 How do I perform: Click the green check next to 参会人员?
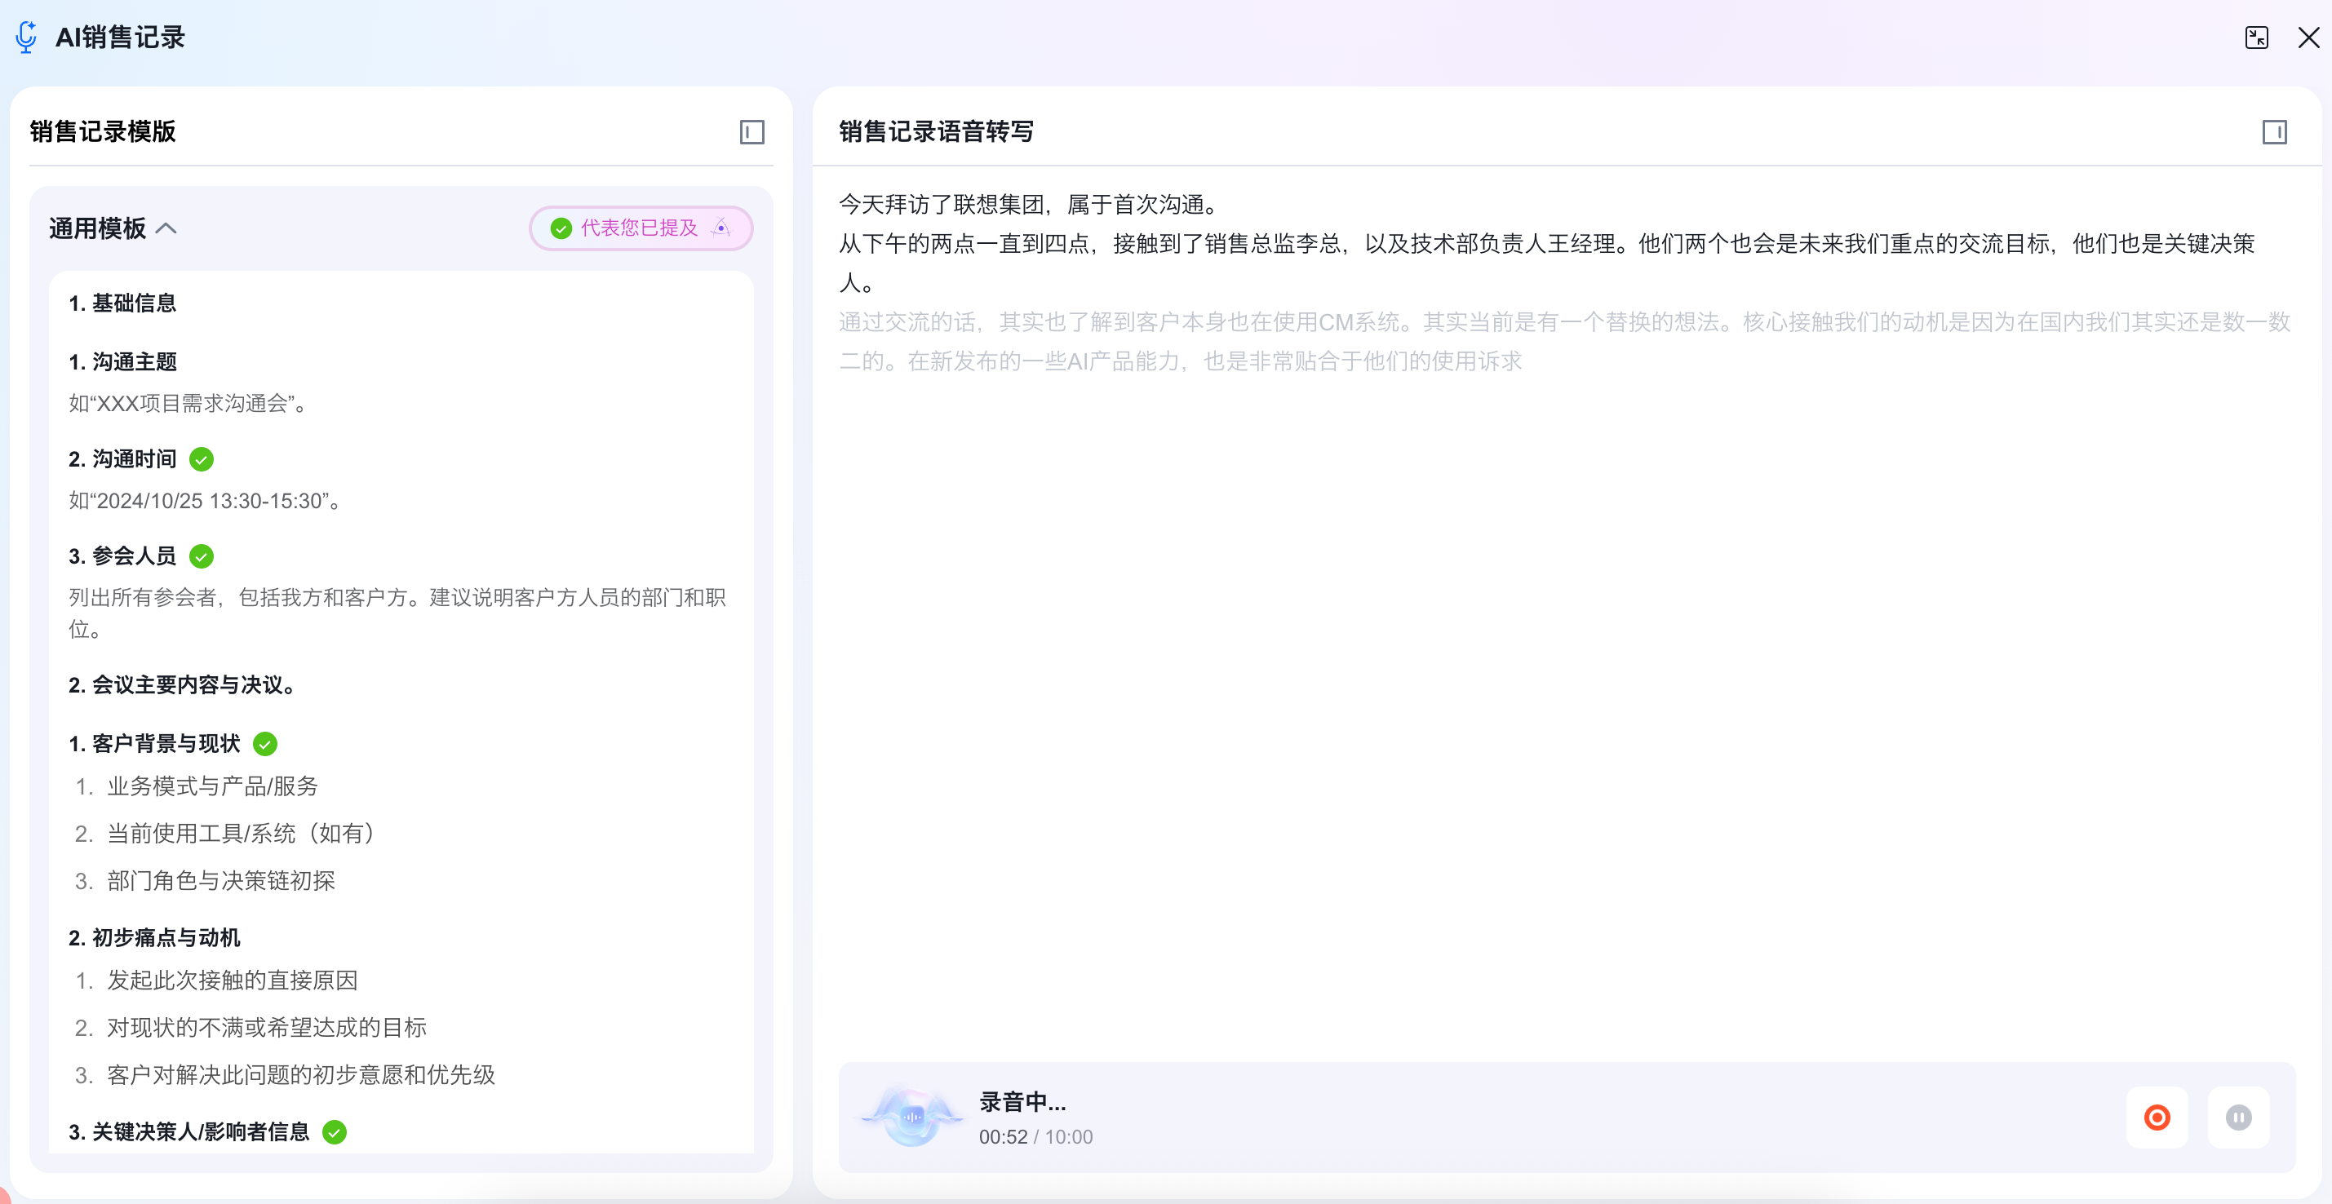(201, 557)
